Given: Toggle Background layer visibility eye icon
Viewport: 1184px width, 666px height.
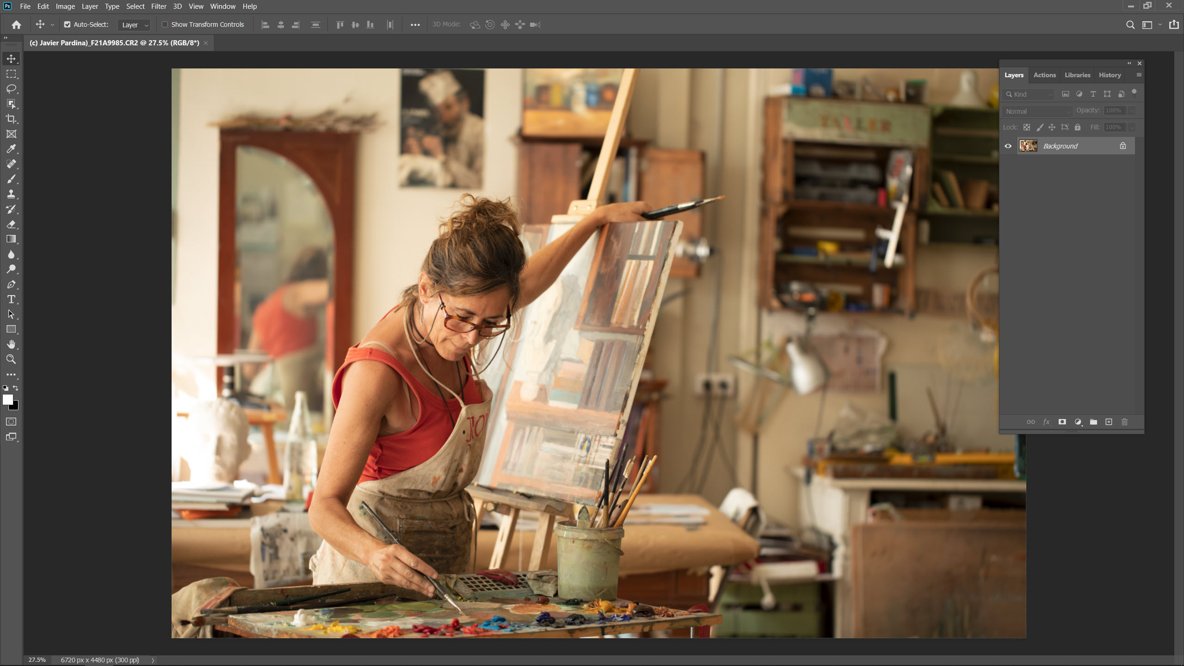Looking at the screenshot, I should point(1008,146).
